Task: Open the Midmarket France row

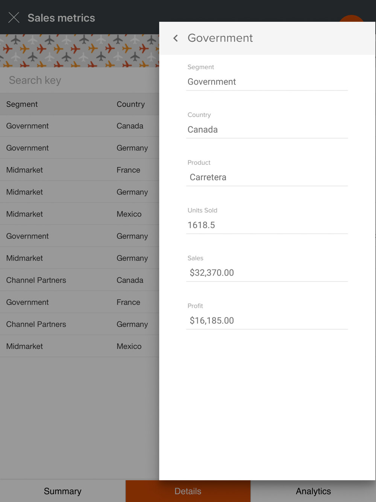Action: pyautogui.click(x=79, y=170)
